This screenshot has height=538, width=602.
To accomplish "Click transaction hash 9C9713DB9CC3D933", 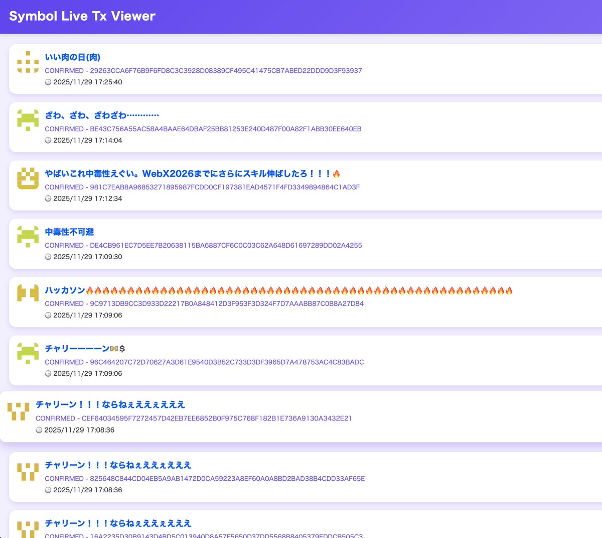I will pyautogui.click(x=227, y=304).
